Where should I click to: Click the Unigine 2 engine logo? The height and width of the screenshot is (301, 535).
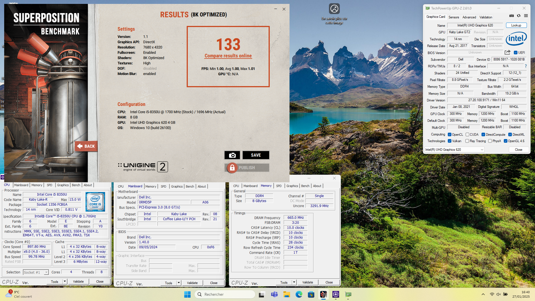(143, 167)
